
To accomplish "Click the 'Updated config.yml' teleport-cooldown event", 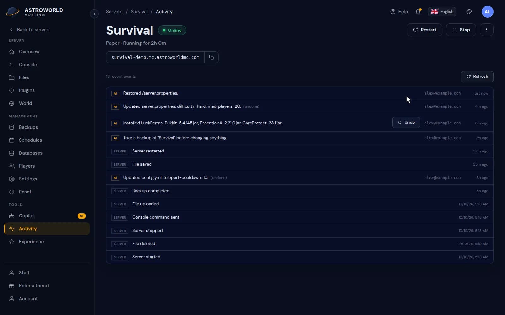I will (165, 178).
